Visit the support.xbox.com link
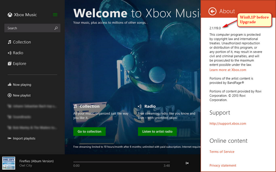This screenshot has height=172, width=276. pyautogui.click(x=228, y=123)
